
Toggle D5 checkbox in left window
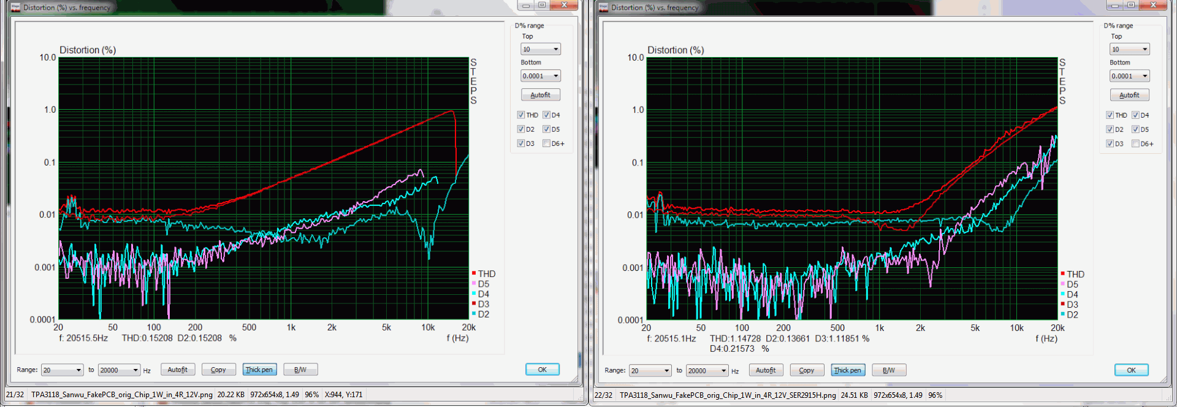(x=546, y=129)
